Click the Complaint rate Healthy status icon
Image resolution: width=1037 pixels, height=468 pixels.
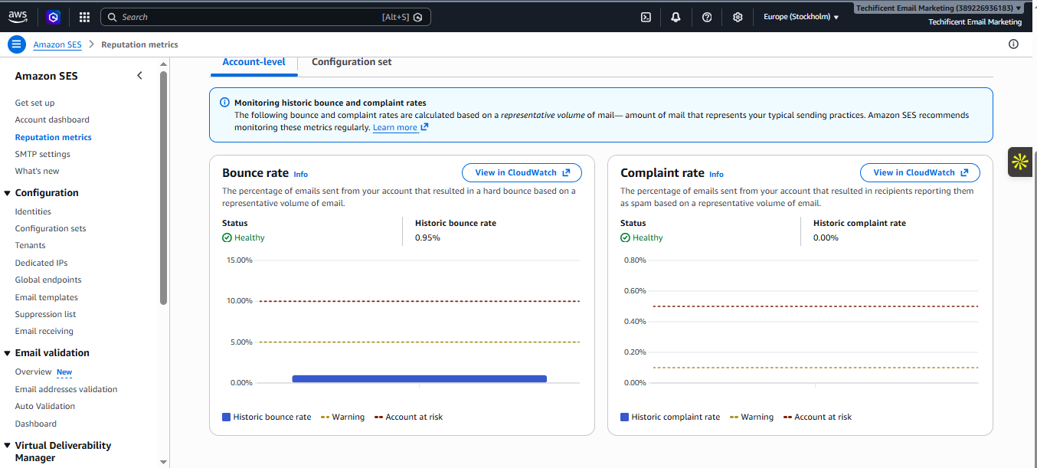click(625, 237)
